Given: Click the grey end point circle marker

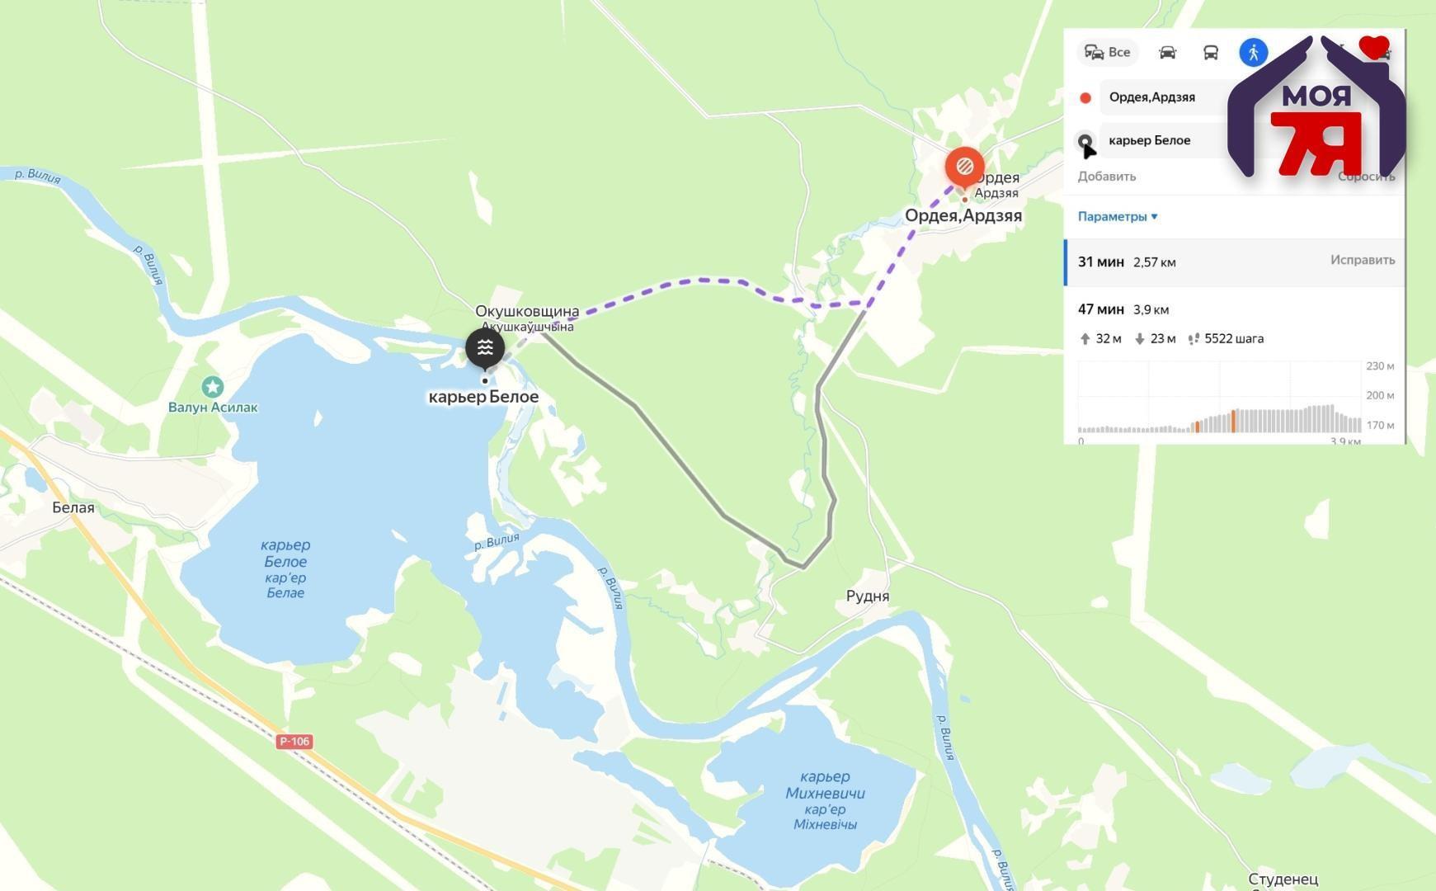Looking at the screenshot, I should click(x=1085, y=141).
